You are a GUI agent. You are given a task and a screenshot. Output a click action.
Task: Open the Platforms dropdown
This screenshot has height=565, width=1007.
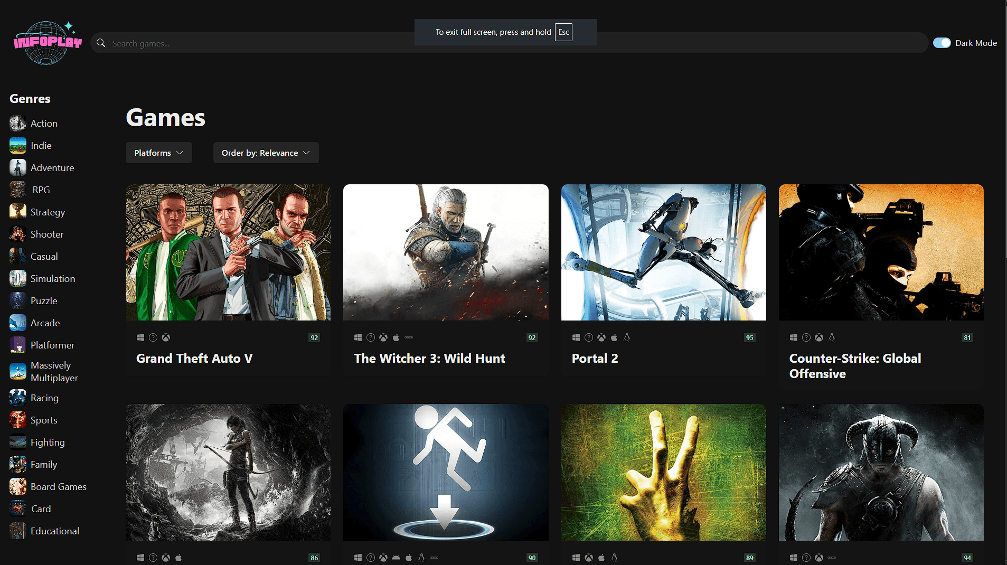point(158,153)
